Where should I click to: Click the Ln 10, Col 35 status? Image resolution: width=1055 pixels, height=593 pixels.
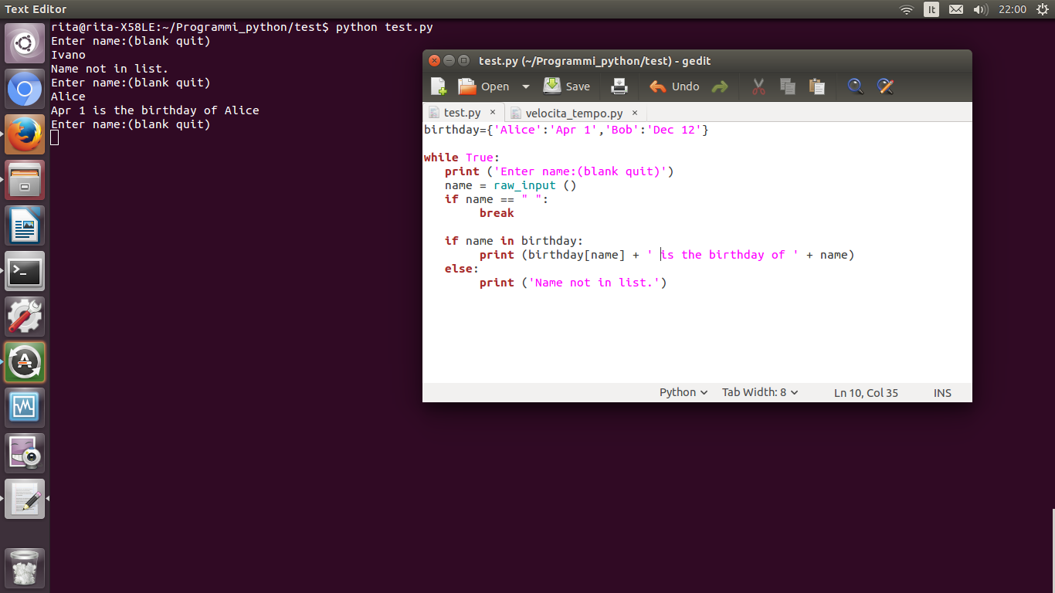point(866,393)
